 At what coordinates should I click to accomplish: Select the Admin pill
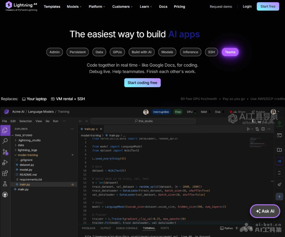click(x=54, y=52)
